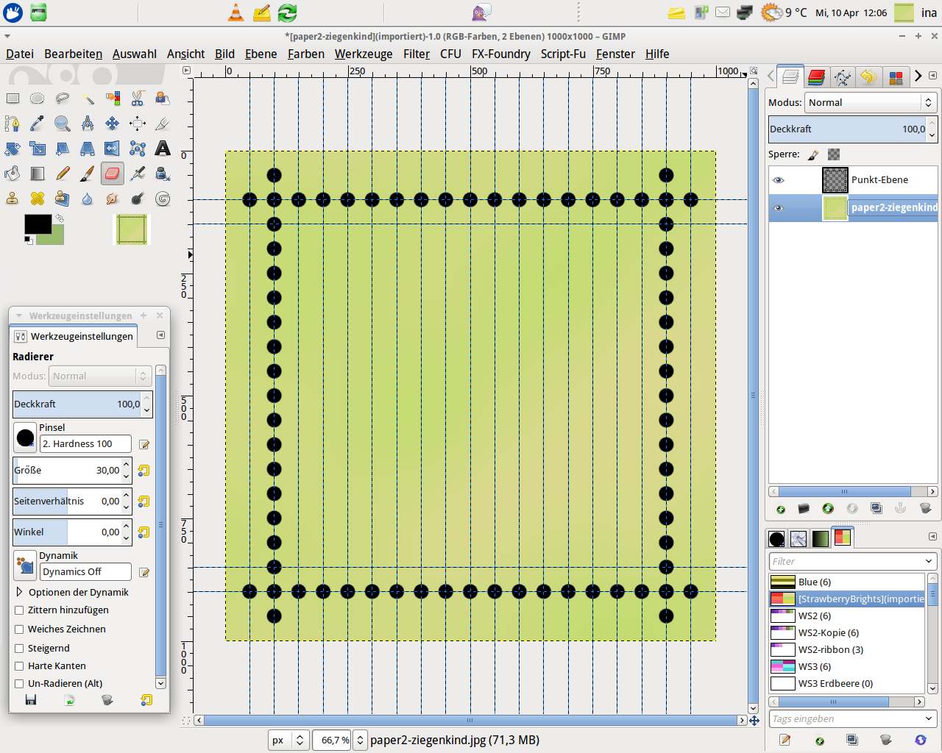Click the Heal tool bandage icon
The width and height of the screenshot is (942, 753).
tap(38, 199)
